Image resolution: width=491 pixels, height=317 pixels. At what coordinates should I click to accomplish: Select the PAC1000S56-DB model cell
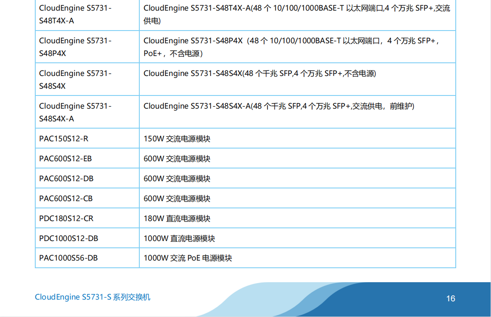68,258
